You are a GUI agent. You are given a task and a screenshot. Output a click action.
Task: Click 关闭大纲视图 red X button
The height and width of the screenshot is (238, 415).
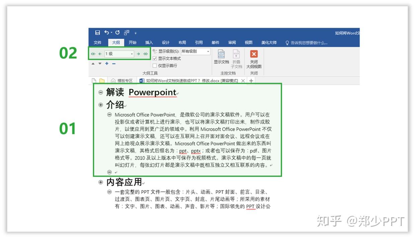pyautogui.click(x=254, y=59)
